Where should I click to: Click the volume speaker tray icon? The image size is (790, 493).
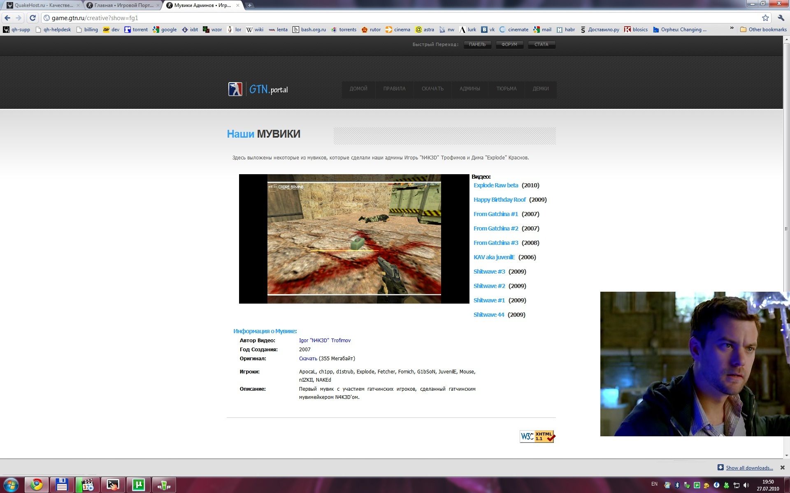[x=746, y=485]
